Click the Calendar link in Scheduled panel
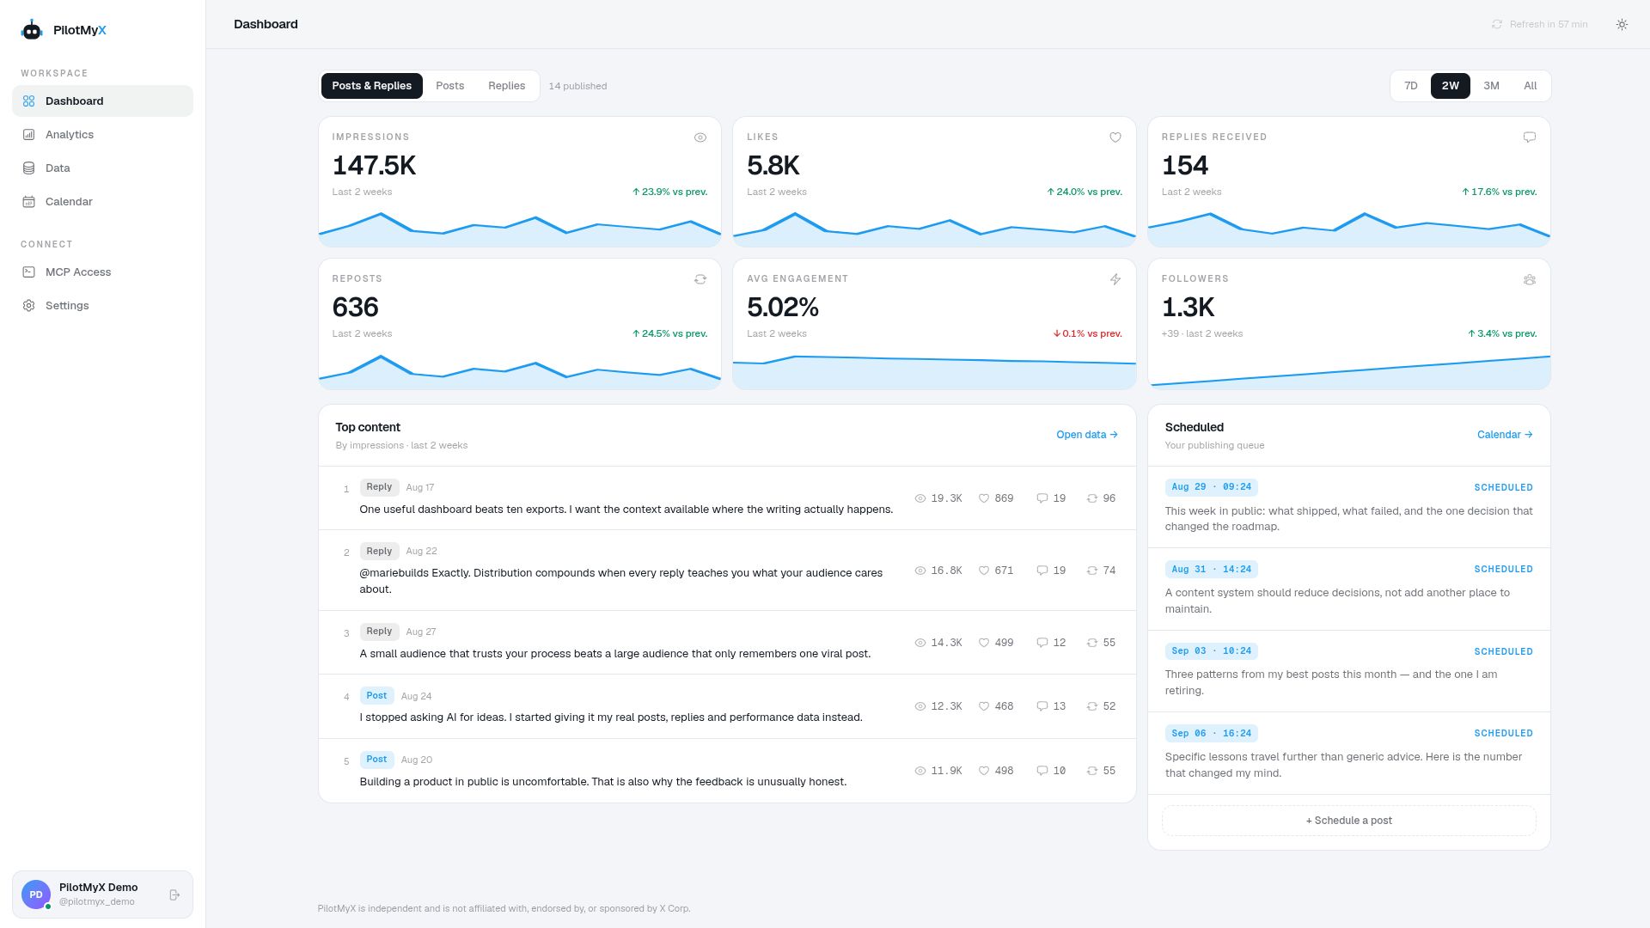This screenshot has height=928, width=1650. click(1504, 435)
